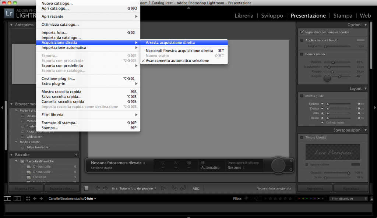Enable Applica traccia a bordo

(x=302, y=40)
